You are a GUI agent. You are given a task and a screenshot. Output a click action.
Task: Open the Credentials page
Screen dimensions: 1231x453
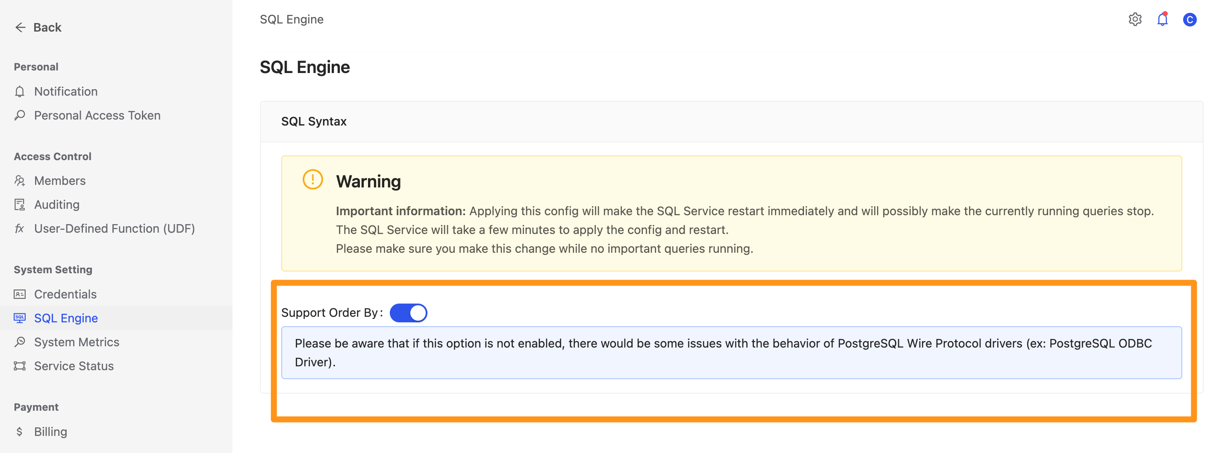point(65,295)
